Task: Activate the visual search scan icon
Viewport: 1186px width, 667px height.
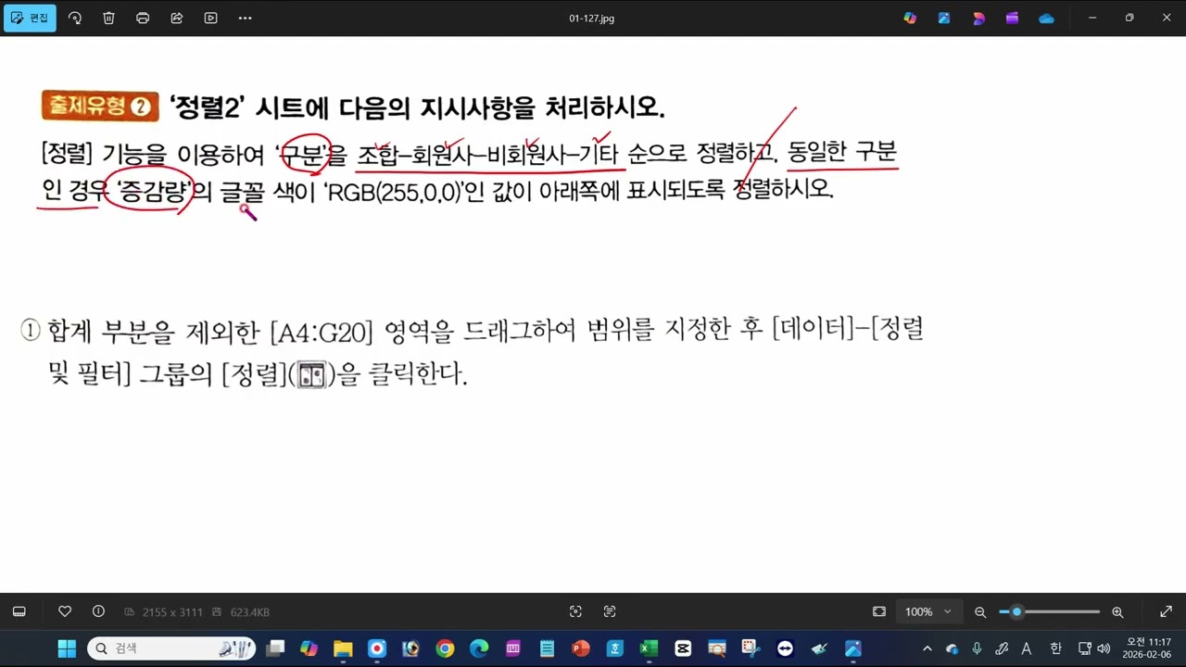Action: pos(575,611)
